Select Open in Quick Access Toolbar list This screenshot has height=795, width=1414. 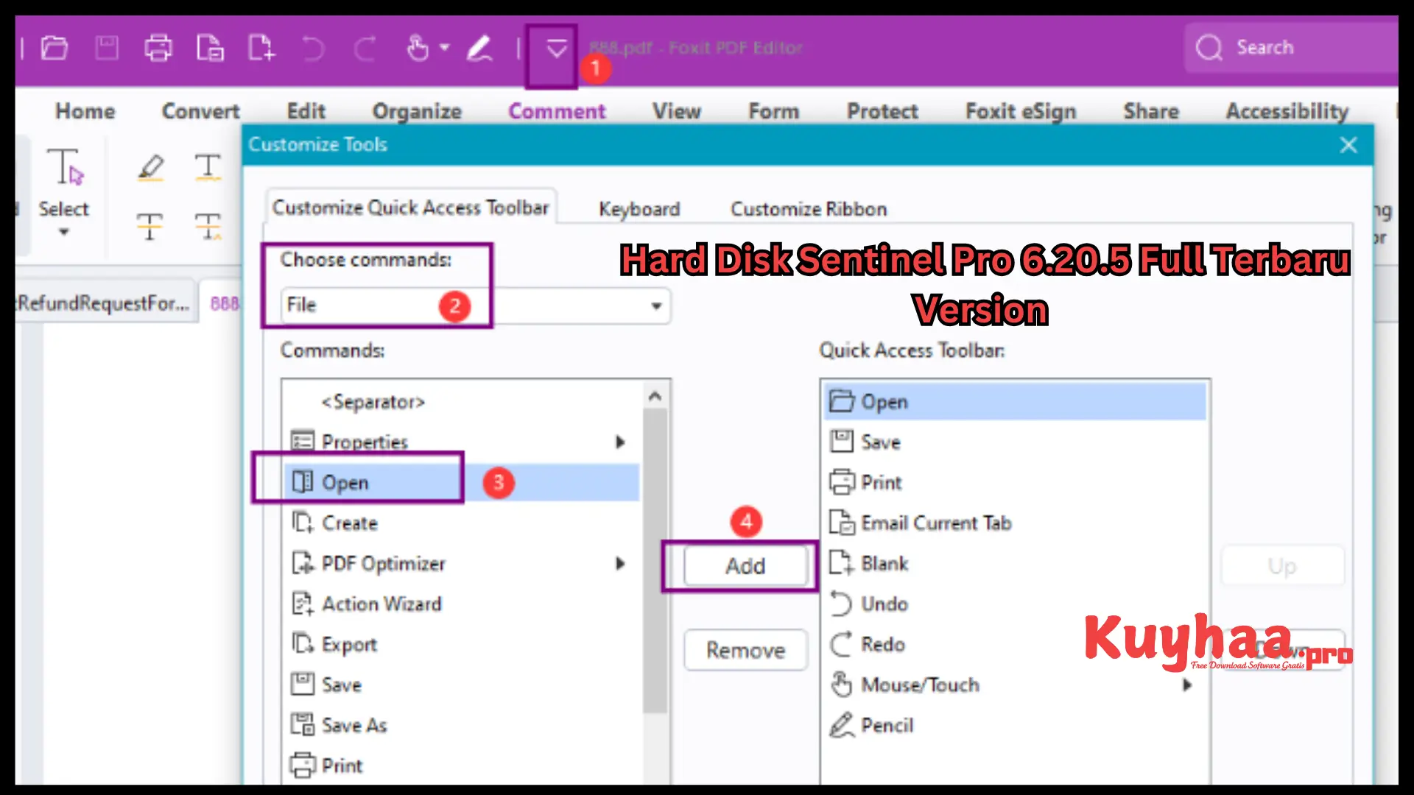(x=1015, y=401)
